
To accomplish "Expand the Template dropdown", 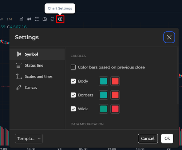I will pyautogui.click(x=29, y=138).
